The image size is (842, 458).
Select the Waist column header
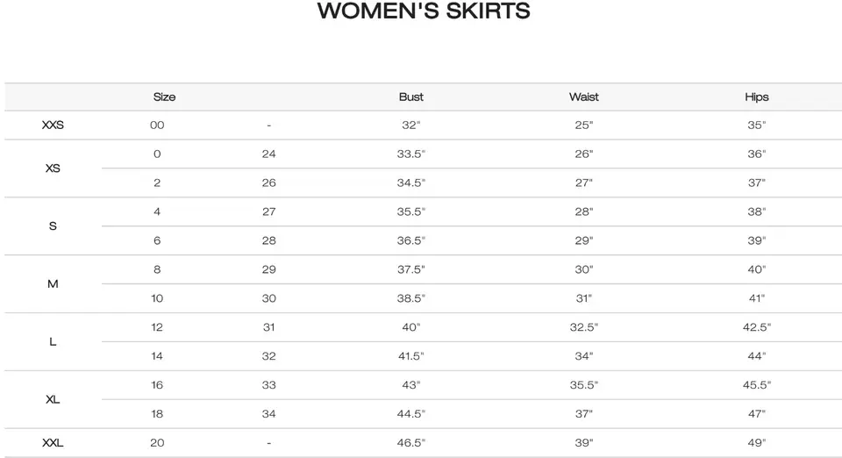(584, 97)
